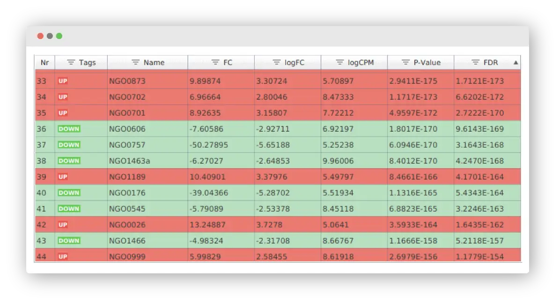
Task: Sort table by Tags column header text
Action: click(87, 62)
